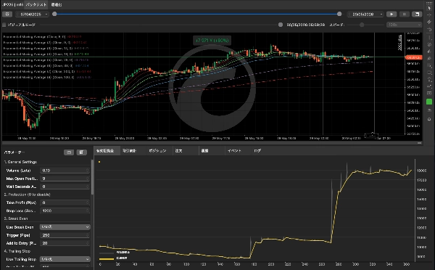435x270 pixels.
Task: Select the pointer cursor tool in right toolbar
Action: 429,8
